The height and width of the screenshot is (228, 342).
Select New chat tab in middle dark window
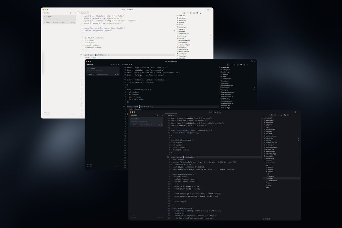coord(90,65)
